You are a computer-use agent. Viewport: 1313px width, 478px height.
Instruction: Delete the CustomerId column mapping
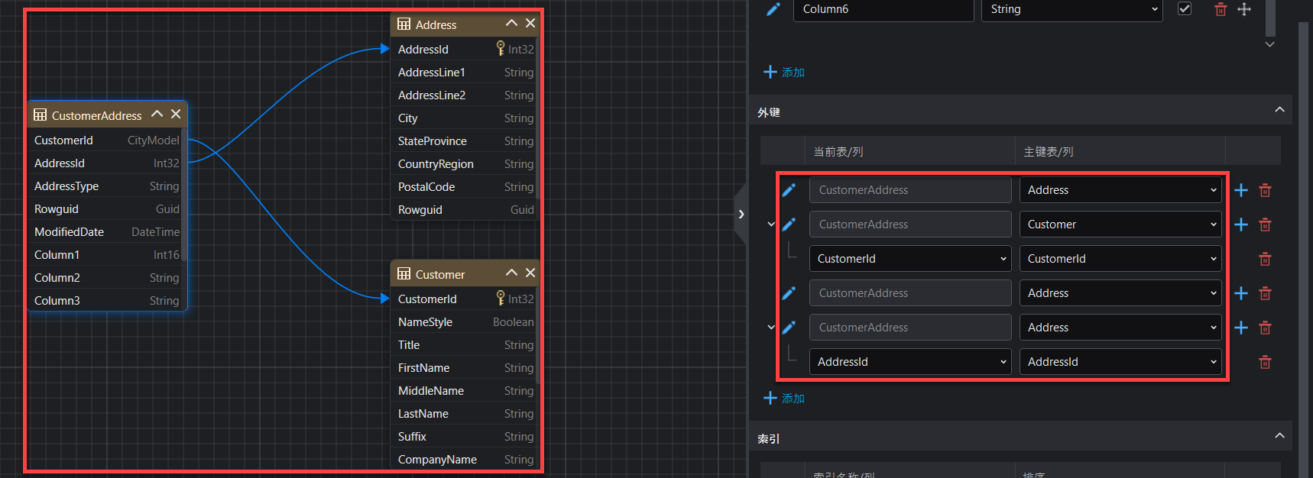click(1265, 259)
